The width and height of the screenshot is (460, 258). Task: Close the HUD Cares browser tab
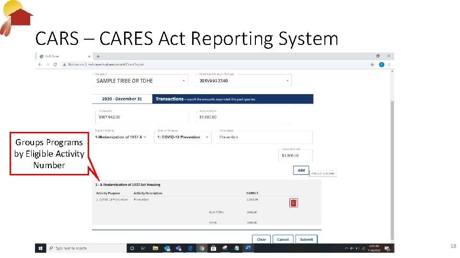point(89,56)
